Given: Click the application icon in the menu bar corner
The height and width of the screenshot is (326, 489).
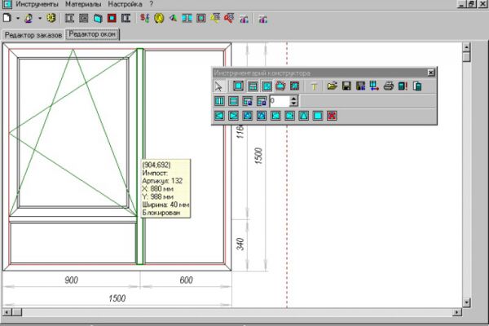Looking at the screenshot, I should (x=7, y=4).
